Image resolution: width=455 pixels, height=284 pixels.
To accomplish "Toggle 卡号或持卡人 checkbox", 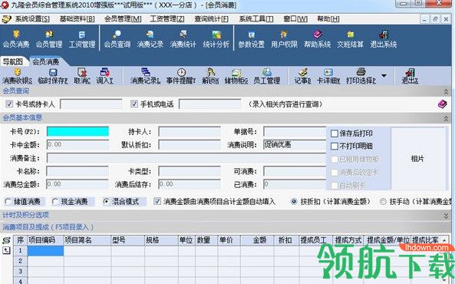I will click(9, 104).
